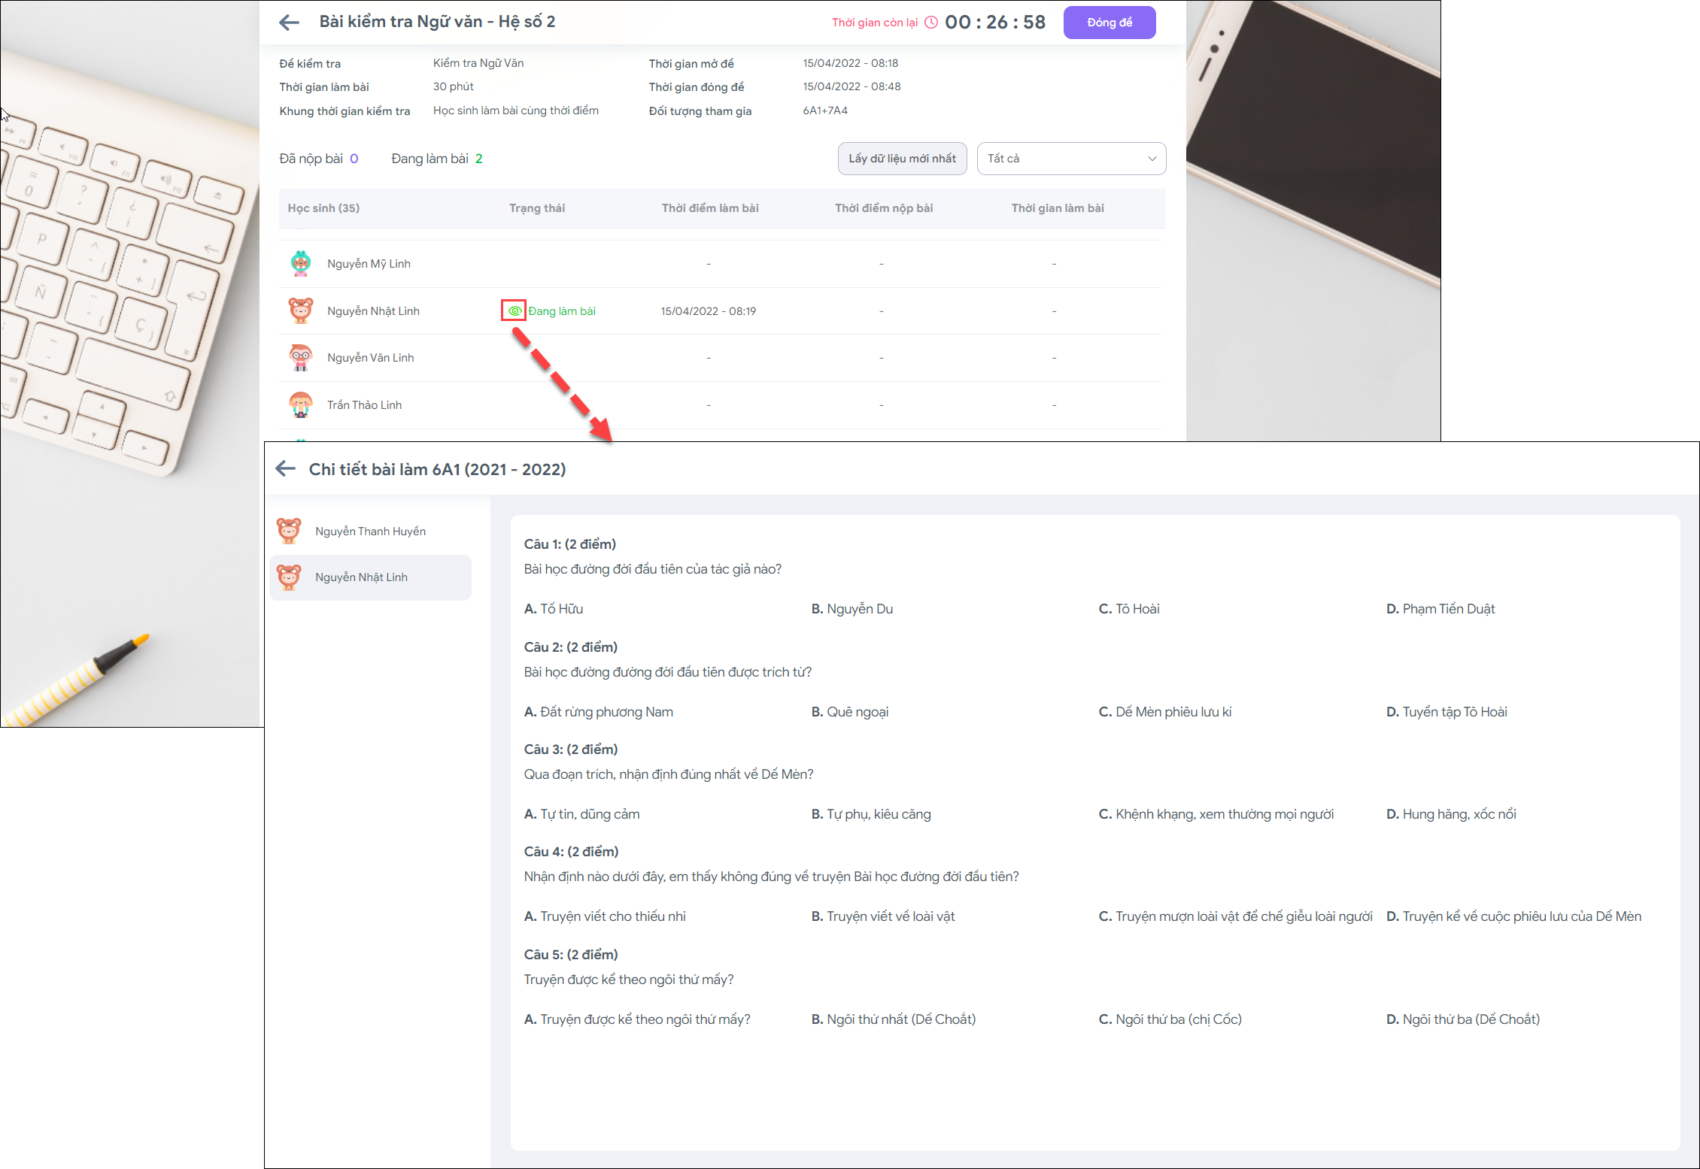Click back arrow beside Bài kiểm tra Ngữ văn
1700x1169 pixels.
pyautogui.click(x=289, y=23)
